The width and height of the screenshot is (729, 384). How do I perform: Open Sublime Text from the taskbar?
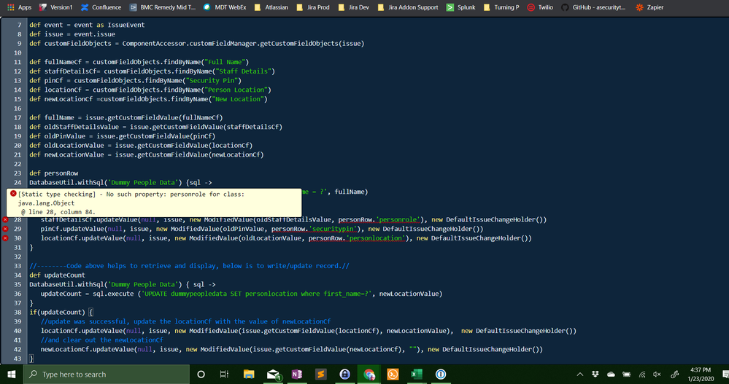tap(321, 375)
